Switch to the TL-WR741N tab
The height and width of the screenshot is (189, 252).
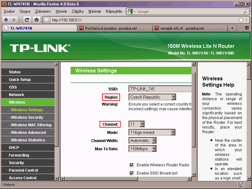(x=40, y=28)
